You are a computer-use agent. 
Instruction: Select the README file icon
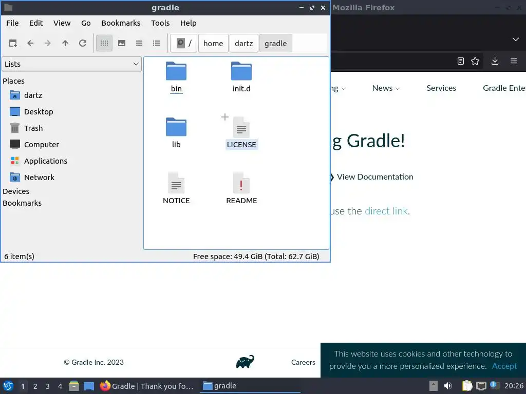pos(241,183)
